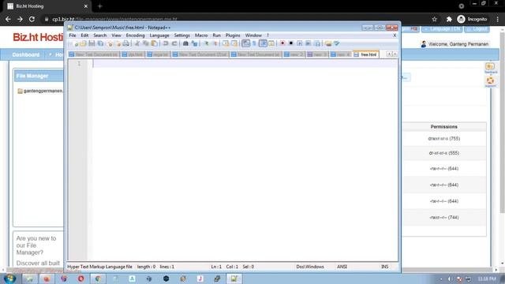Switch to the free.html tab

tap(366, 54)
